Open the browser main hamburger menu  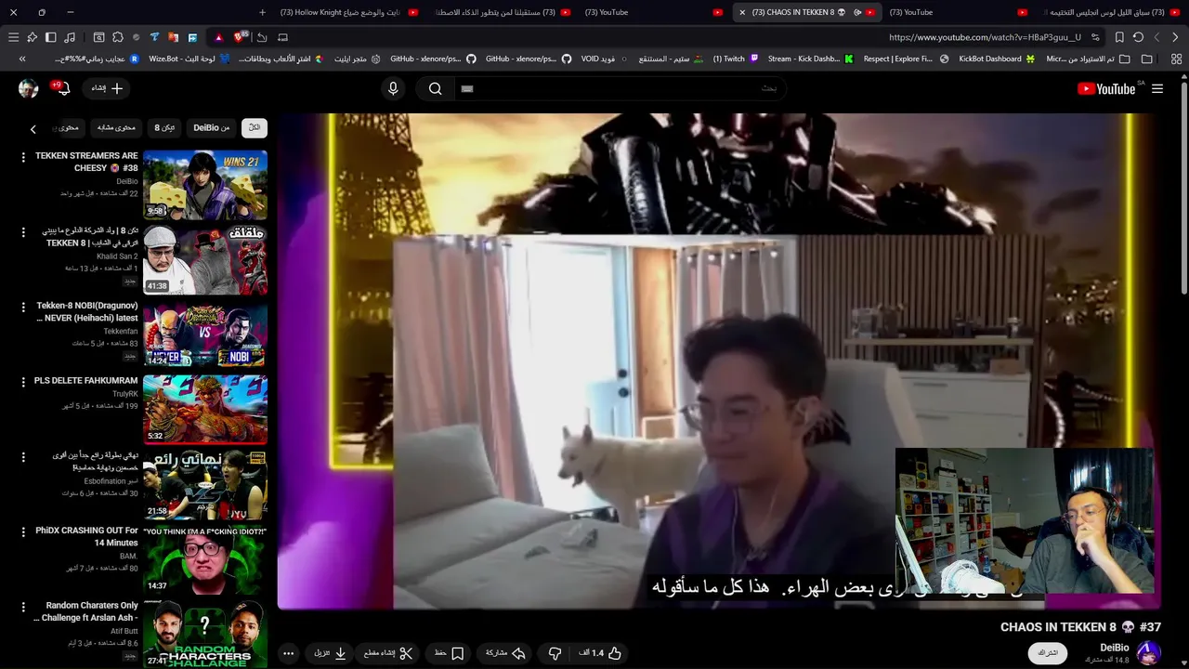coord(13,37)
